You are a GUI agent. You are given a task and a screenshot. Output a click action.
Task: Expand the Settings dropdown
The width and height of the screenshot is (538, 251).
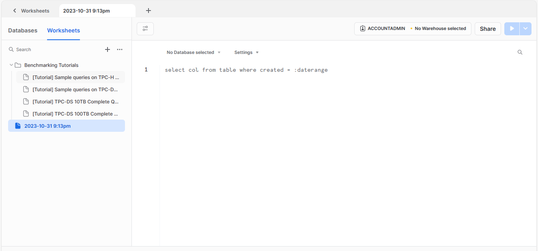246,52
